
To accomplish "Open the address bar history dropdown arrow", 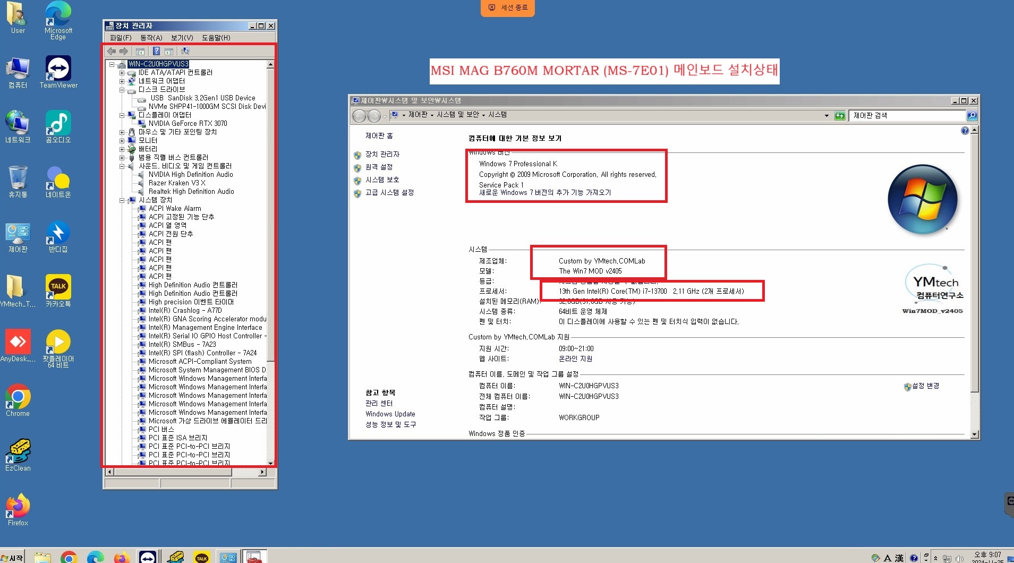I will pos(826,115).
